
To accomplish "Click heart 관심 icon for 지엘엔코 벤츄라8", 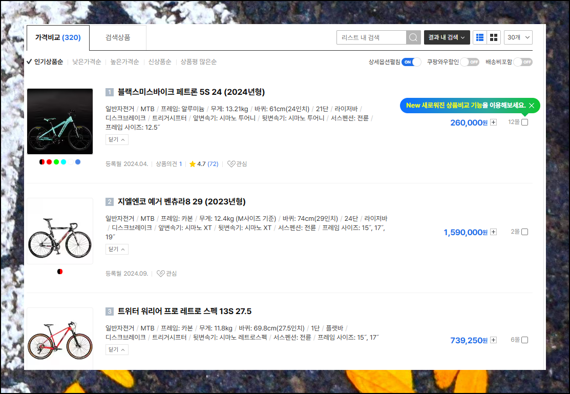I will point(160,274).
